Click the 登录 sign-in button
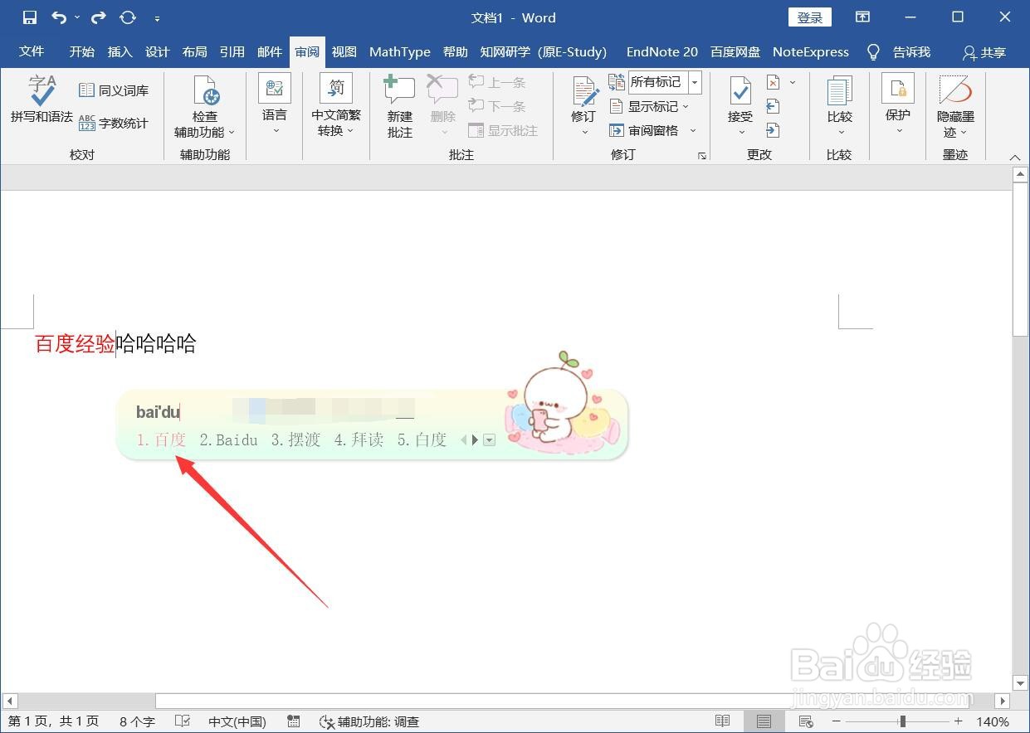This screenshot has height=733, width=1030. 809,17
